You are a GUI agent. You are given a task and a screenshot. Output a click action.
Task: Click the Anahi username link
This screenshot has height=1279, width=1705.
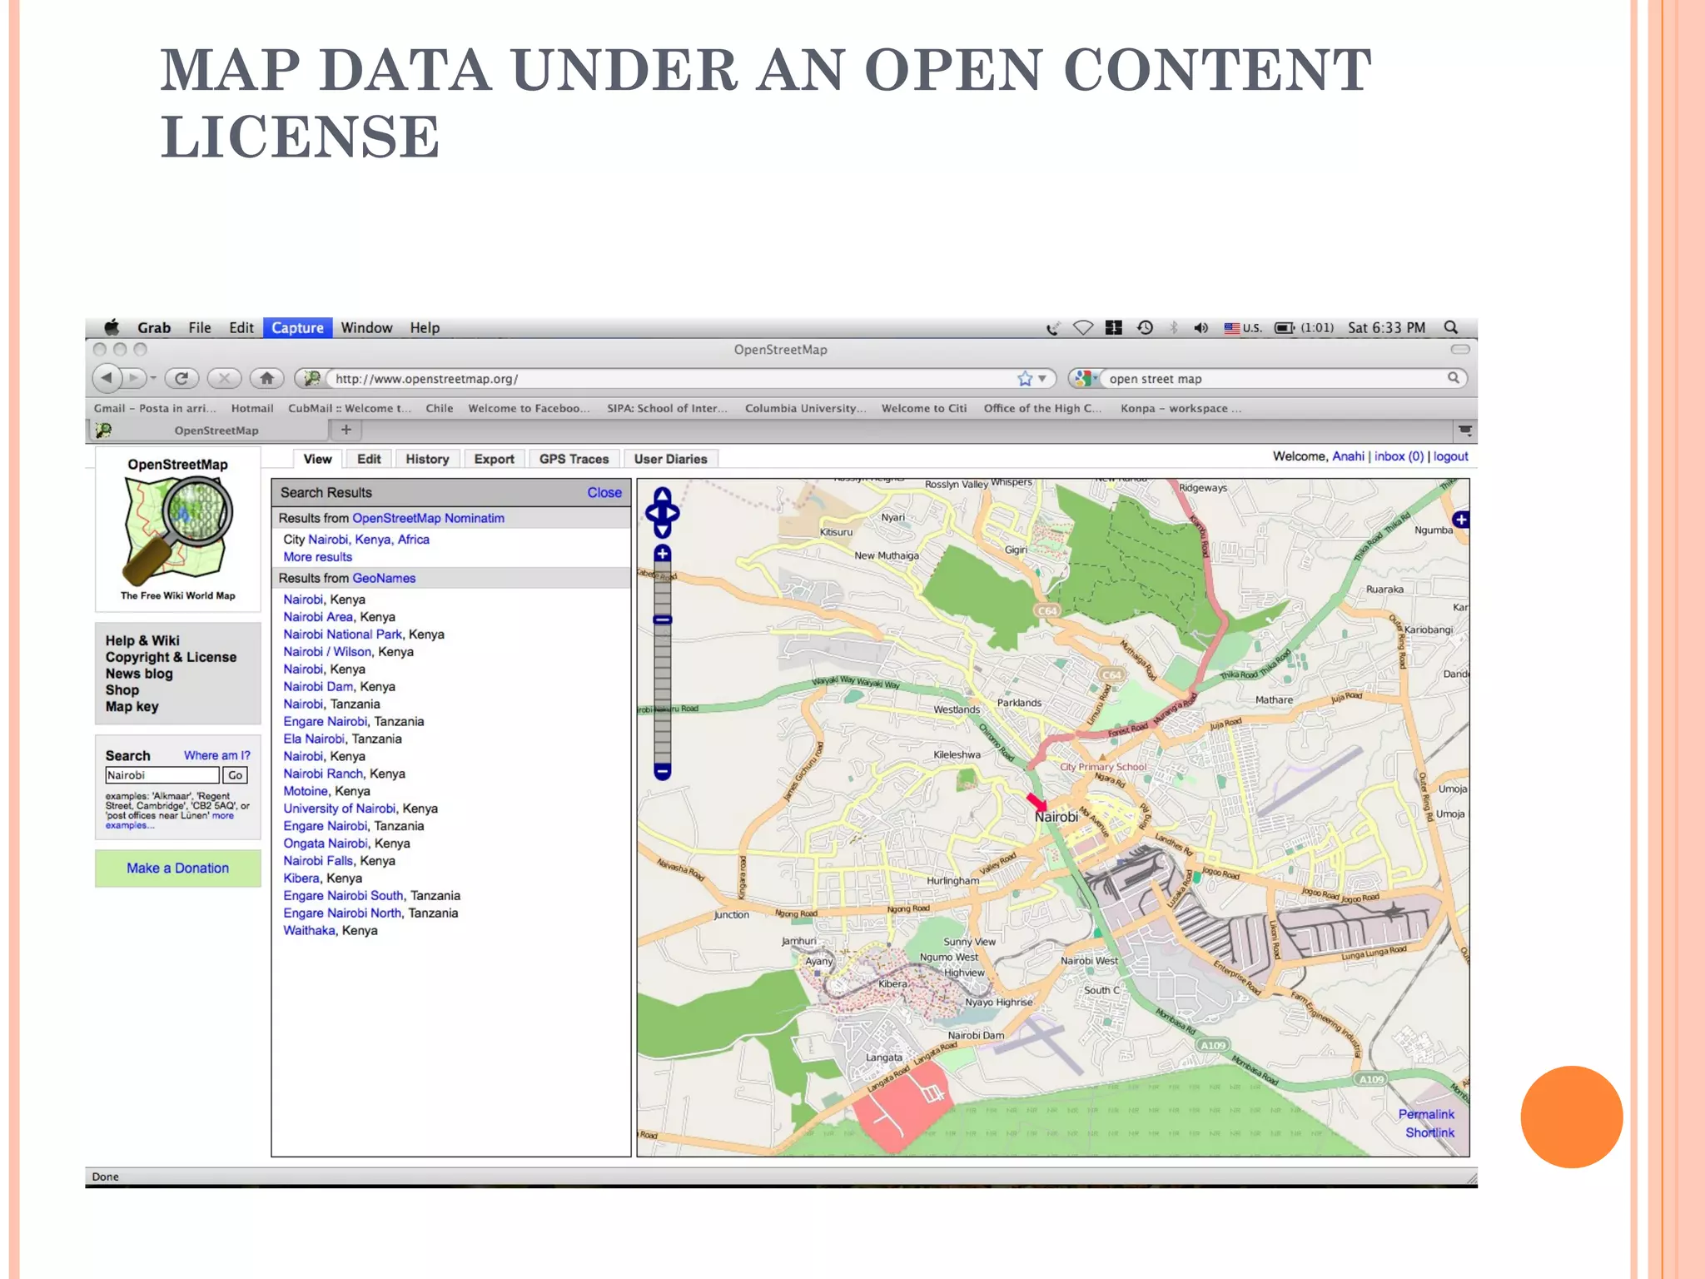click(x=1348, y=456)
